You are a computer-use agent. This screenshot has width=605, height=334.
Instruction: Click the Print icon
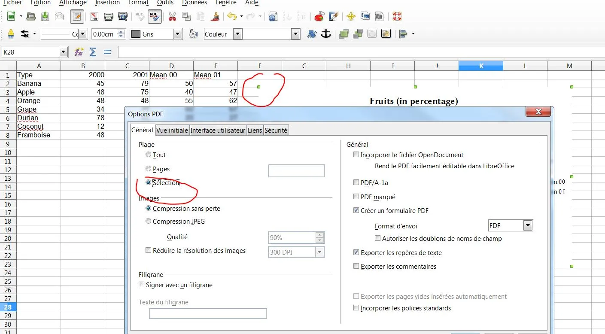point(109,17)
